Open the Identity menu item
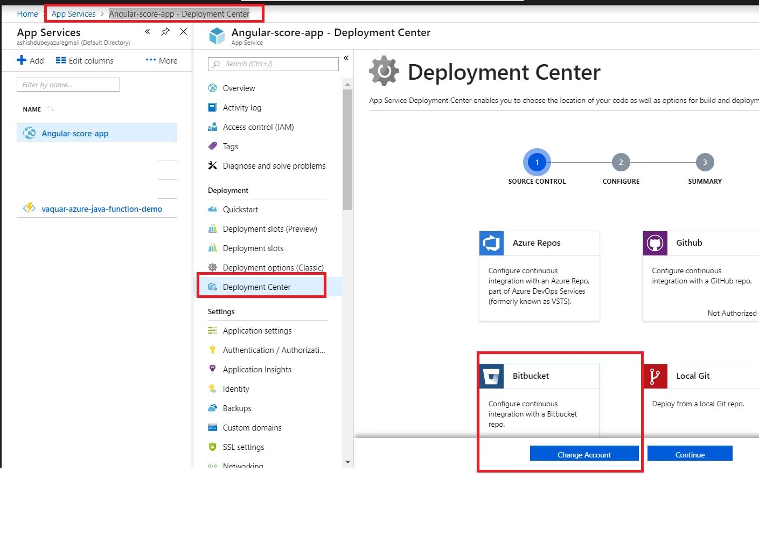Screen dimensions: 759x548 [x=236, y=389]
